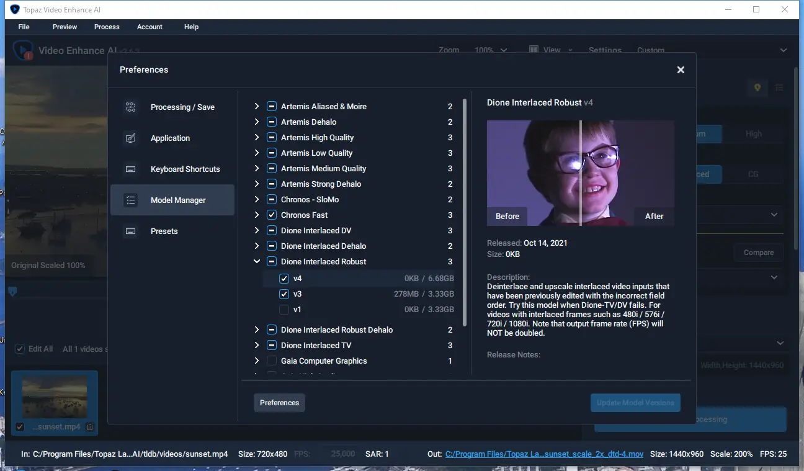
Task: Close the Preferences dialog with the X
Action: 681,70
